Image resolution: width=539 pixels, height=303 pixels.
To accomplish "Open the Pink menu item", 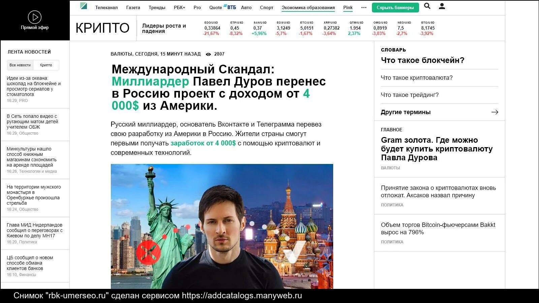I will [x=348, y=7].
